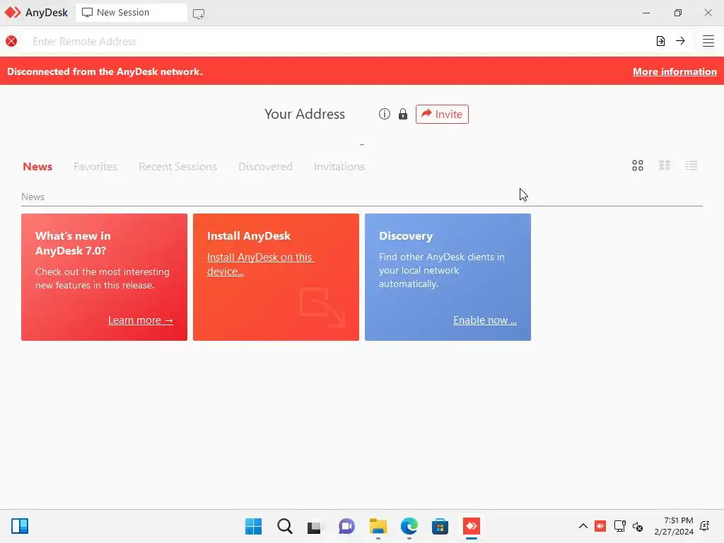The image size is (724, 543).
Task: Open the New Session tab
Action: (x=131, y=13)
